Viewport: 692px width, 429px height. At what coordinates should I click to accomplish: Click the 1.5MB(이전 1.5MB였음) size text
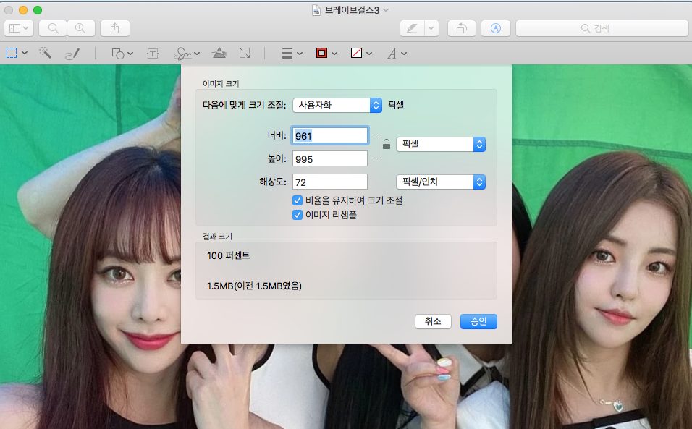254,286
